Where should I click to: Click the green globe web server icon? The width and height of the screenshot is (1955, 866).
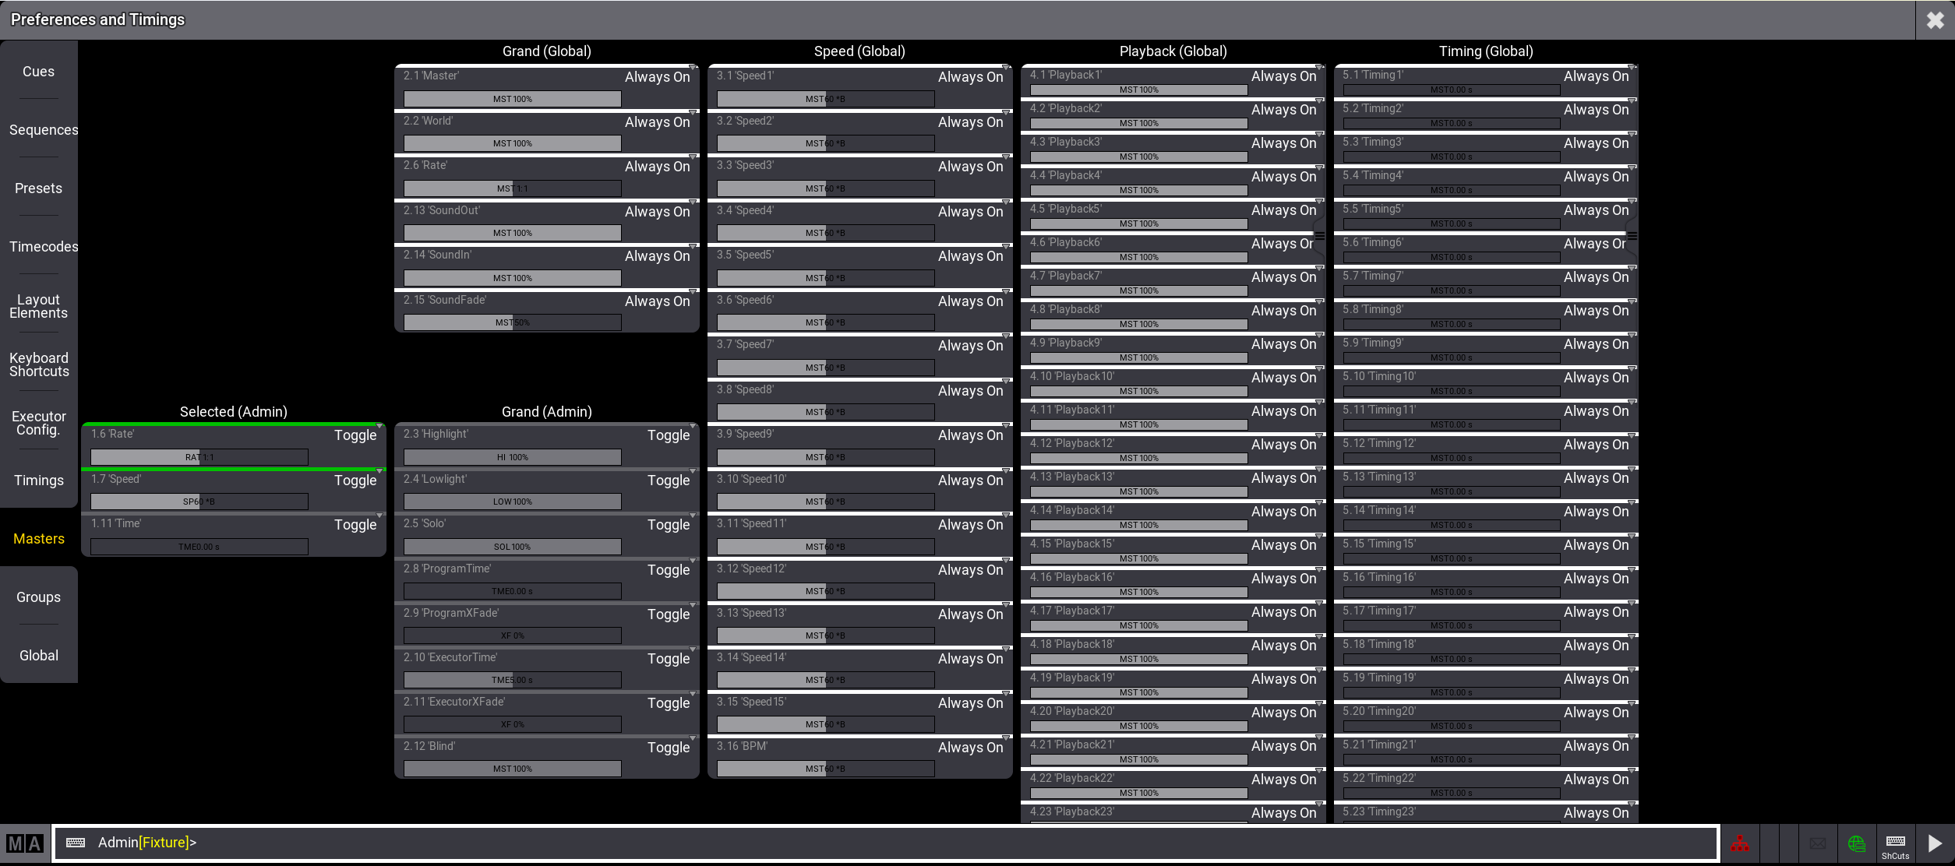(1856, 844)
